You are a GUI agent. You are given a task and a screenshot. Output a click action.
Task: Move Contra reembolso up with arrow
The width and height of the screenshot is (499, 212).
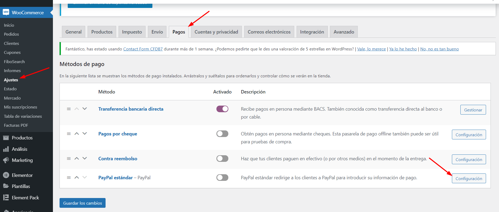77,158
